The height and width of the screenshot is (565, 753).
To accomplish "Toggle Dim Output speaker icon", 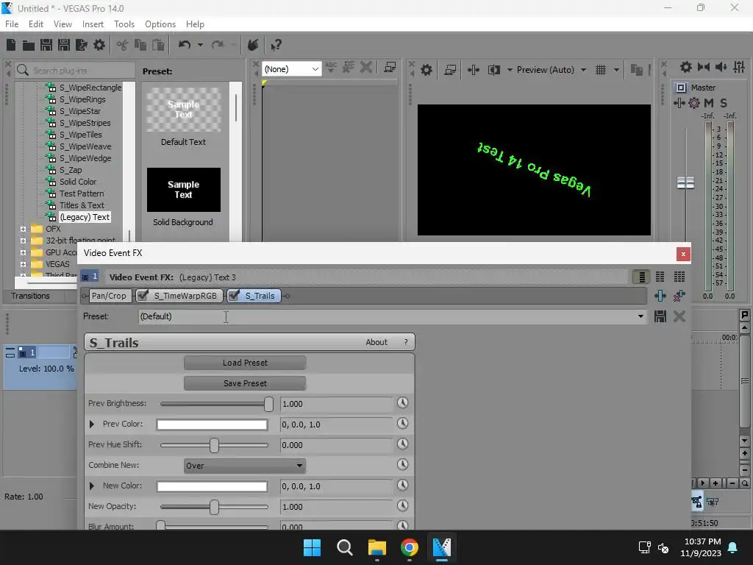I will [721, 67].
